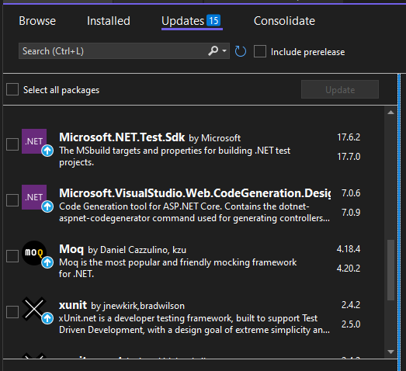Click the refresh package list icon
Image resolution: width=406 pixels, height=371 pixels.
tap(241, 51)
